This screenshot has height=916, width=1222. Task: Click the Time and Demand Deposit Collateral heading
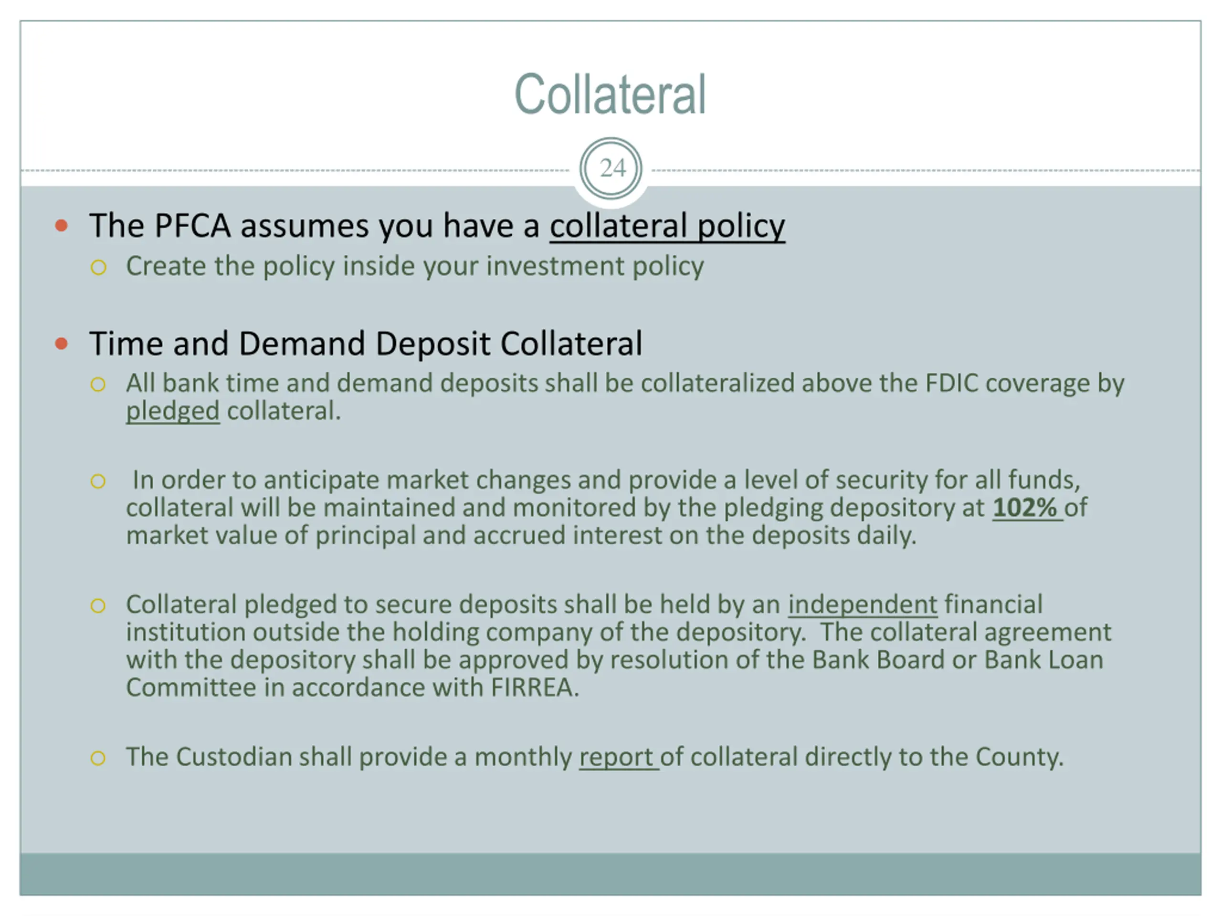point(366,343)
